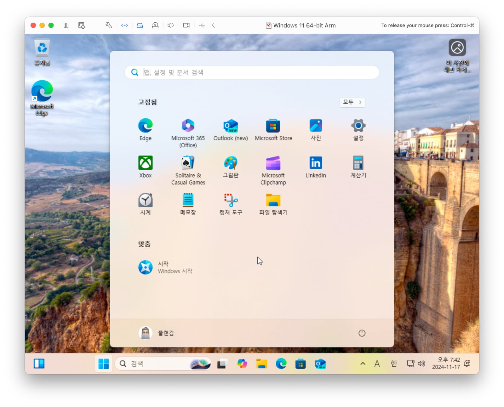This screenshot has width=504, height=407.
Task: Open Edge from pinned apps
Action: pos(145,130)
